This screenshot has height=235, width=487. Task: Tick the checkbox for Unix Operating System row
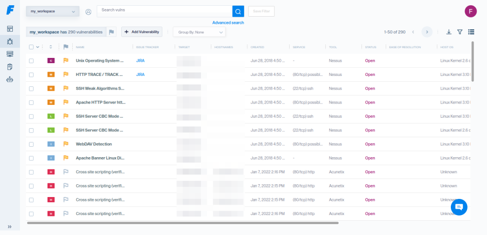tap(31, 61)
